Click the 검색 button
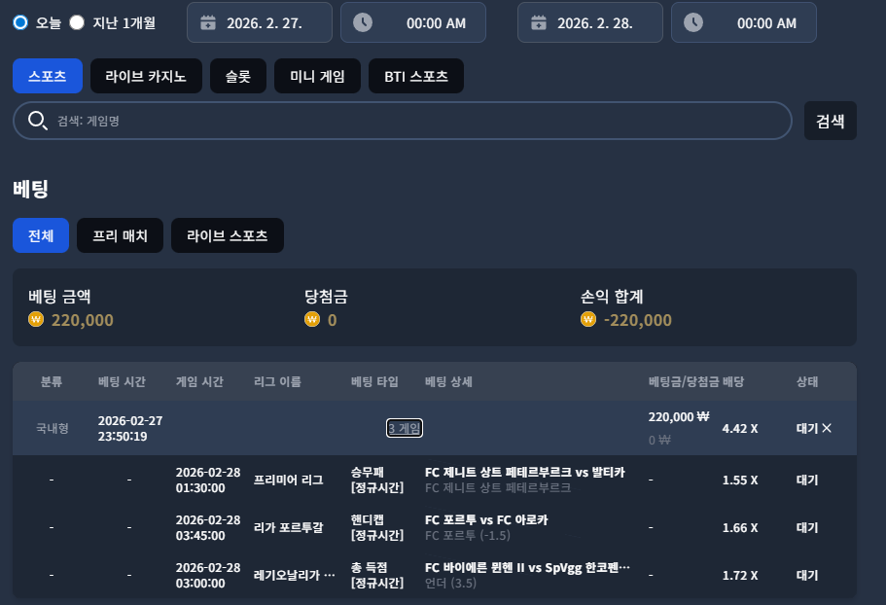This screenshot has height=605, width=886. click(830, 121)
